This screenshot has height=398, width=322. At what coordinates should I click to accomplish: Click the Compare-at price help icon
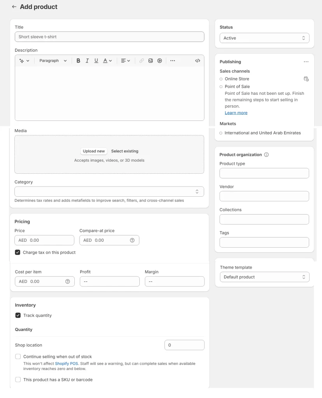(132, 240)
